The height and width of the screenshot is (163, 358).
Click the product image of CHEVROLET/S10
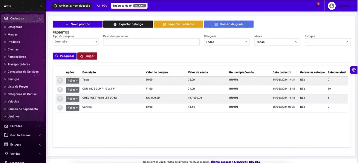60,99
